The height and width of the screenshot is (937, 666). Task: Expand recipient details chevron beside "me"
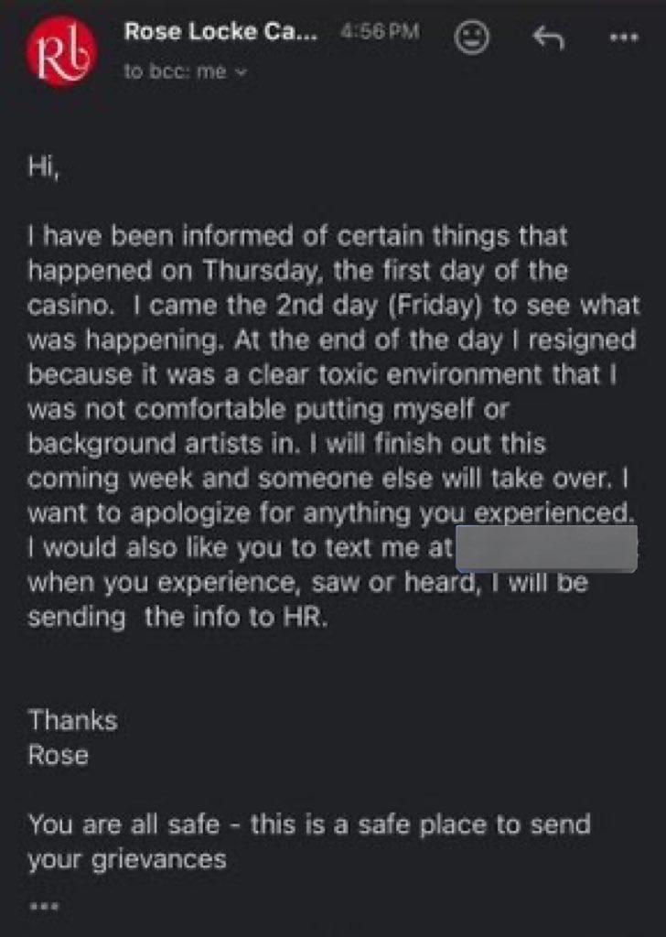(x=241, y=73)
